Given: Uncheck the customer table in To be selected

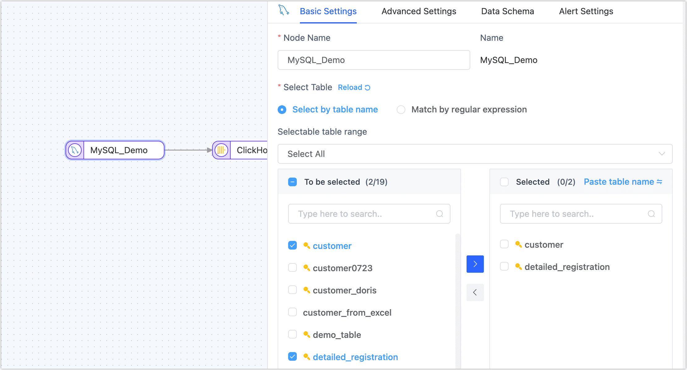Looking at the screenshot, I should coord(292,246).
